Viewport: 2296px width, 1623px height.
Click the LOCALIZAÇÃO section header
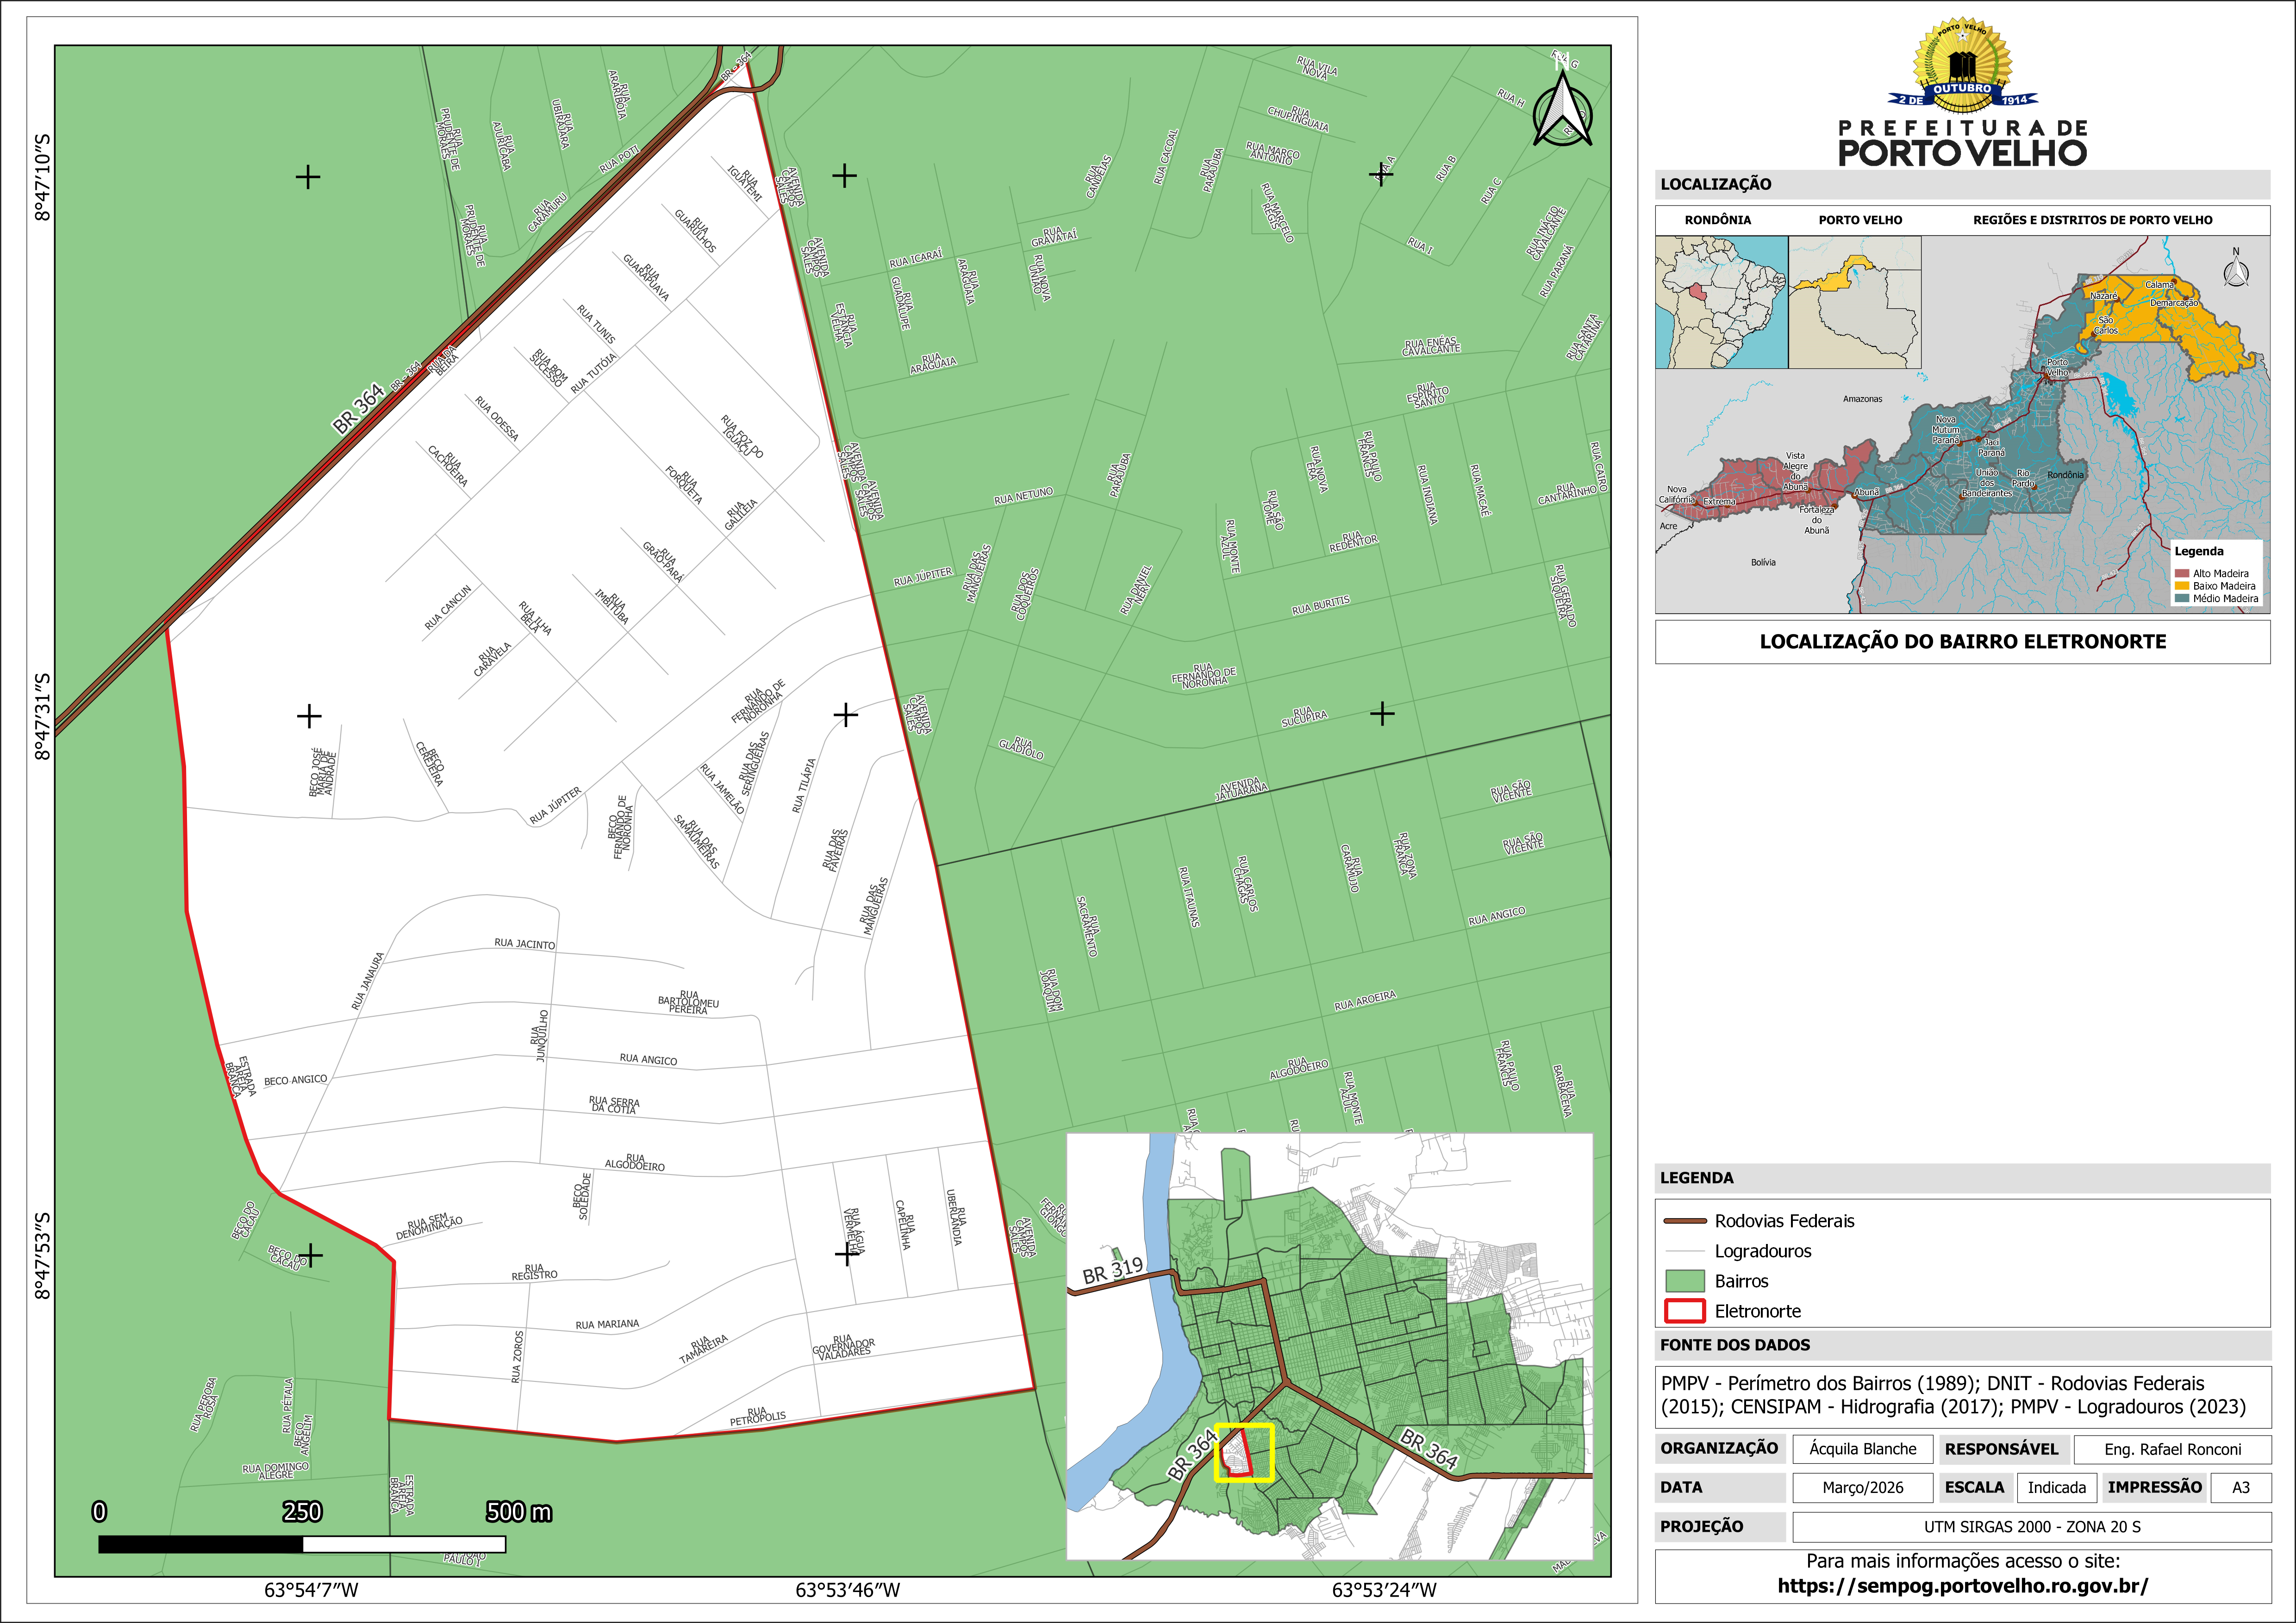click(x=1716, y=184)
